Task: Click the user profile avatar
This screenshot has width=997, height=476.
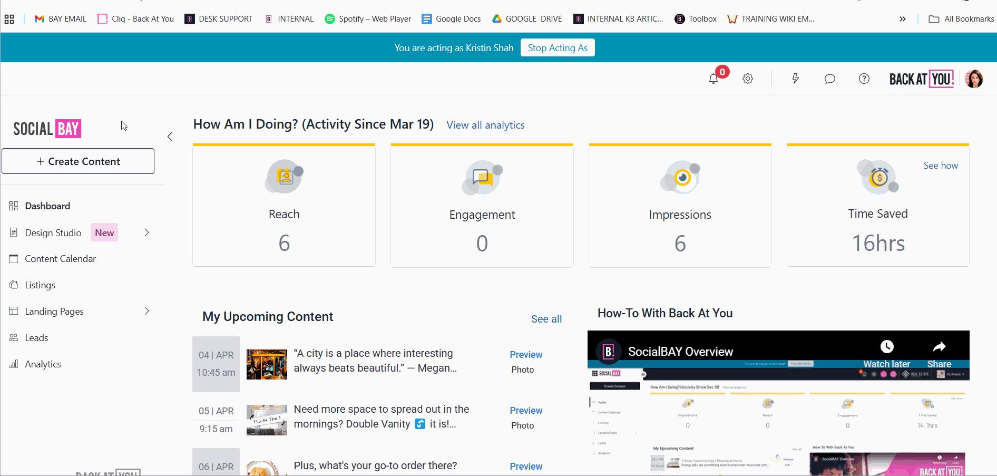Action: (x=974, y=79)
